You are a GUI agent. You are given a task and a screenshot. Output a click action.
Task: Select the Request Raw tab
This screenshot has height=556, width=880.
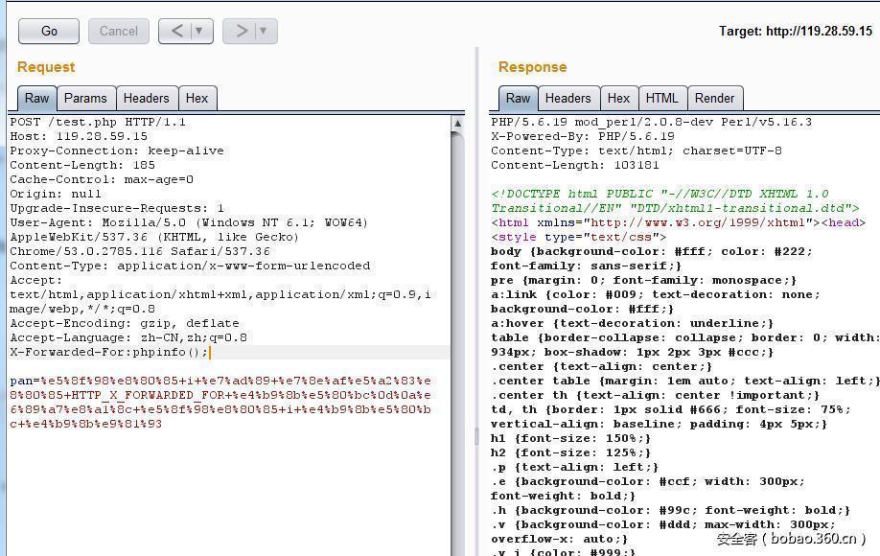[36, 98]
